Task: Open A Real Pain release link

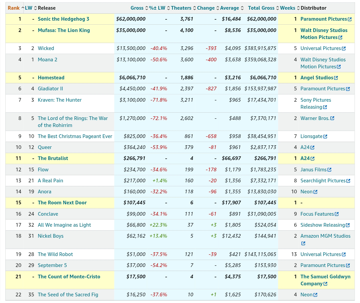Action: pyautogui.click(x=51, y=181)
